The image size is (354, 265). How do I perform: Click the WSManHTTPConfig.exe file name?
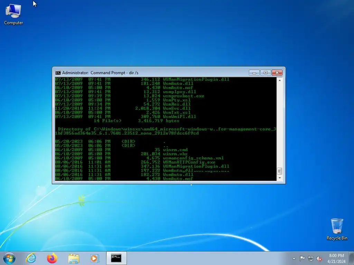189,162
